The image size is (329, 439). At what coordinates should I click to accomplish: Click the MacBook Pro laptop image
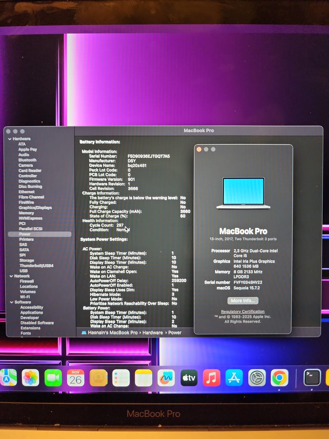point(243,193)
